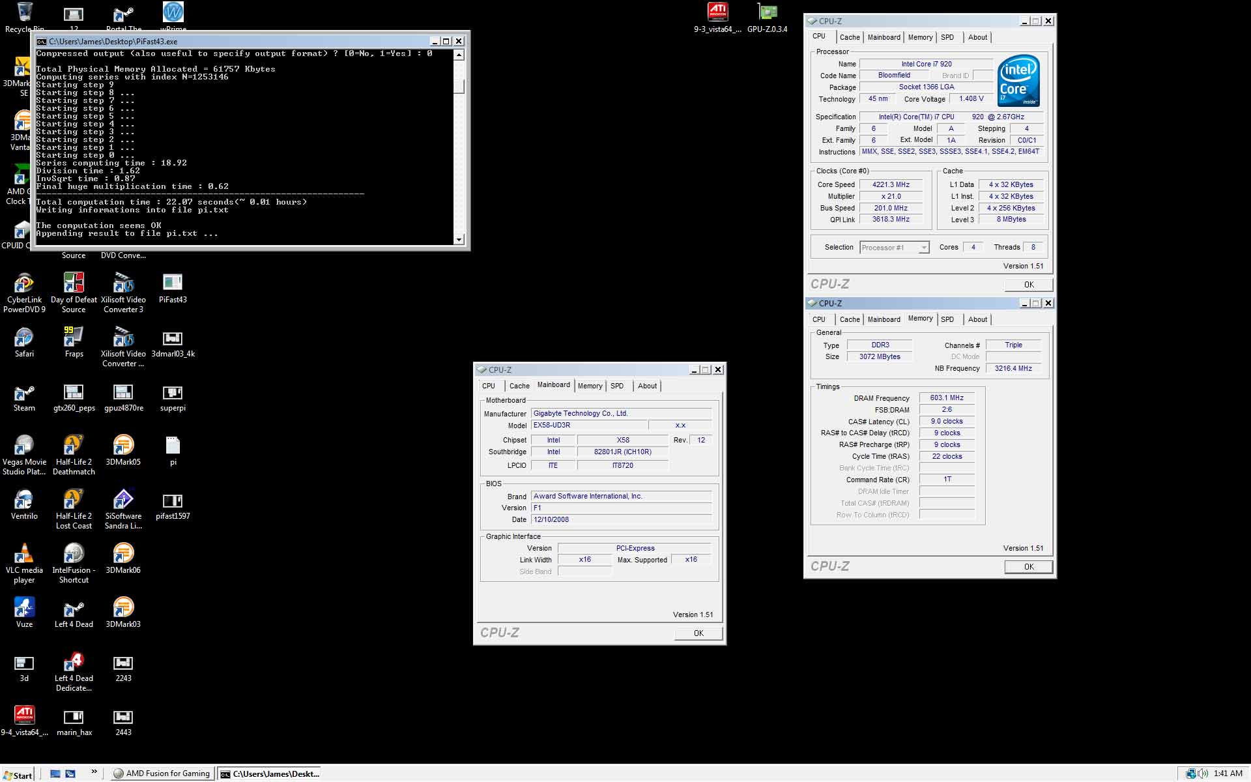1251x782 pixels.
Task: Open the IntelFusion shortcut icon
Action: (74, 553)
